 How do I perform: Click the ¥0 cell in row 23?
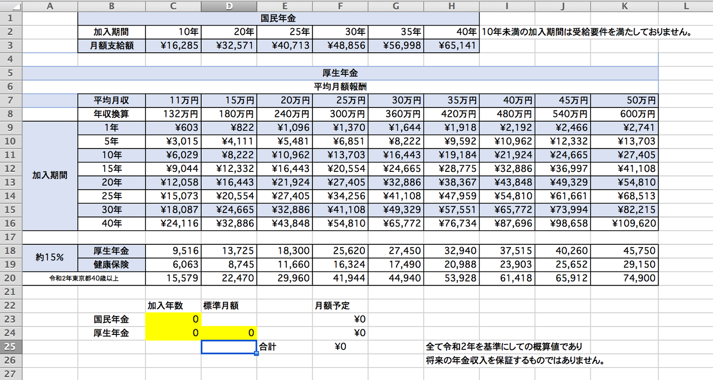pos(340,319)
